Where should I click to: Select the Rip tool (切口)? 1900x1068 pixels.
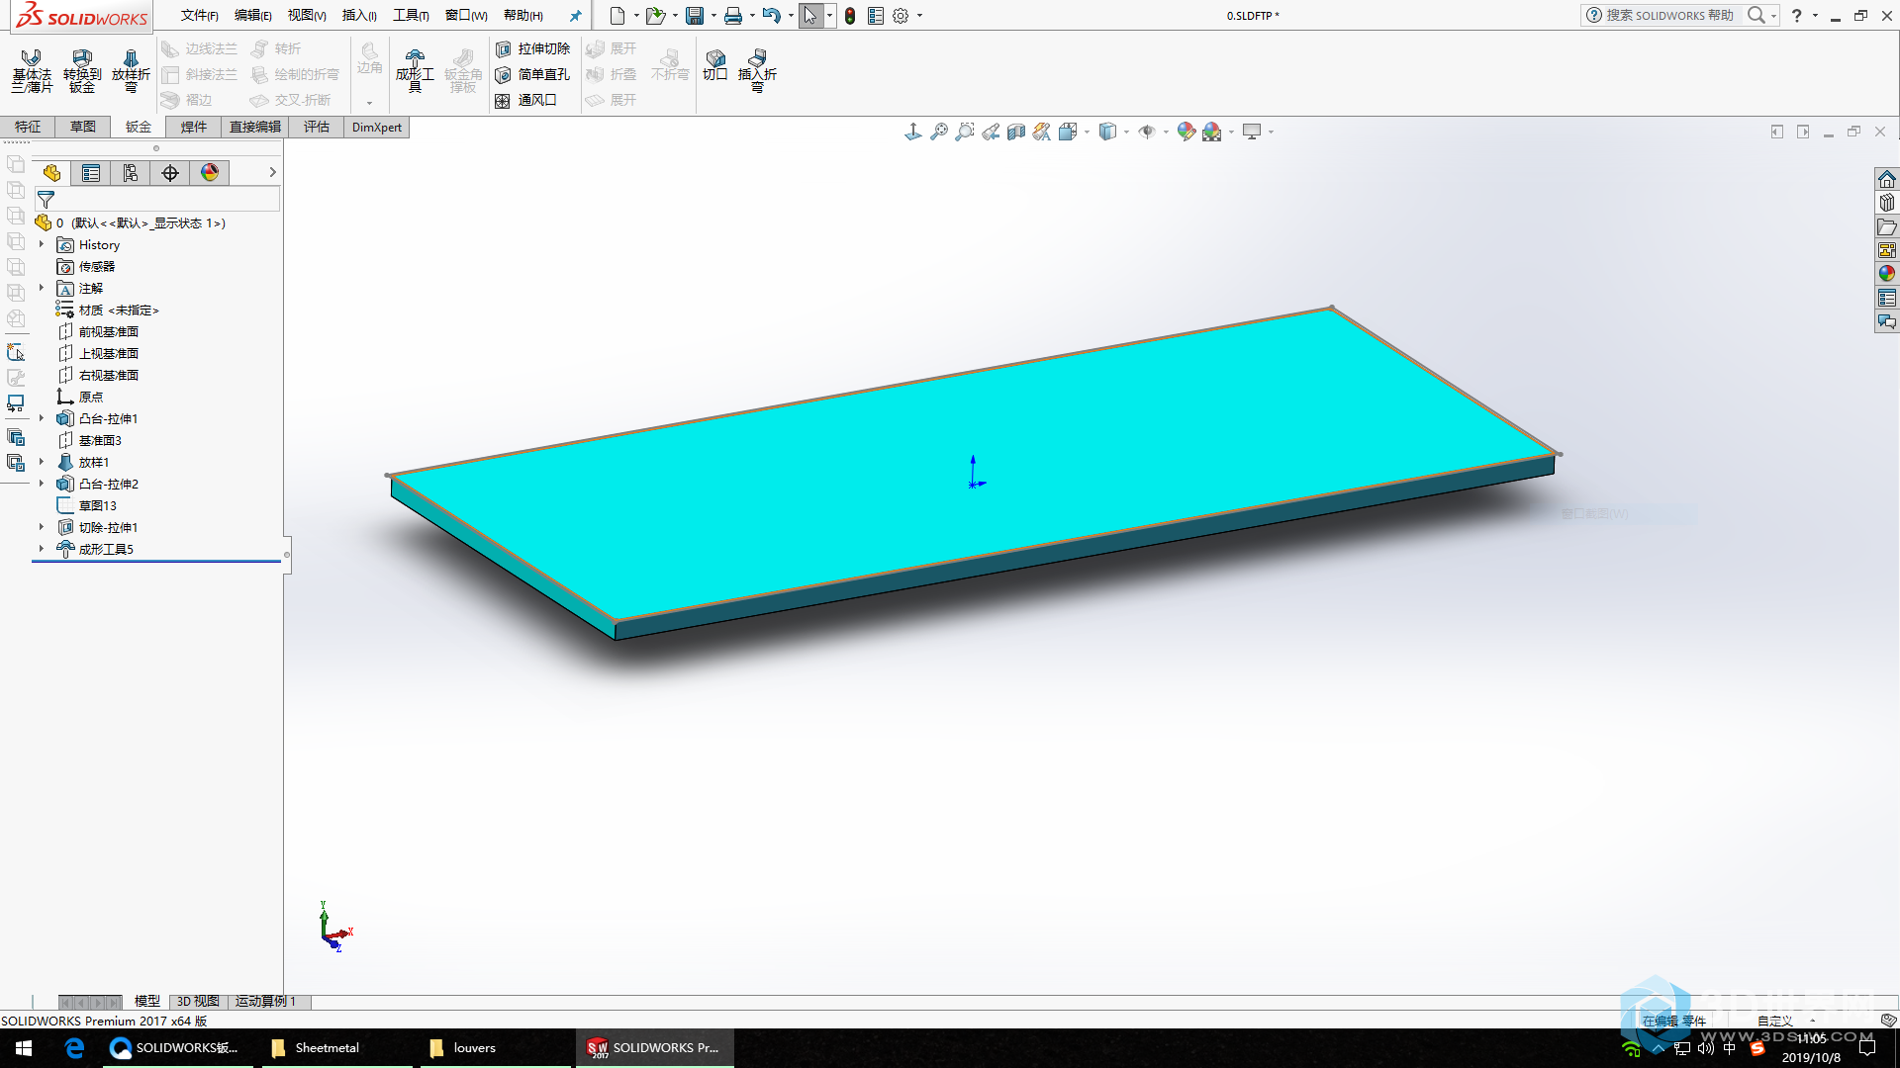(714, 65)
